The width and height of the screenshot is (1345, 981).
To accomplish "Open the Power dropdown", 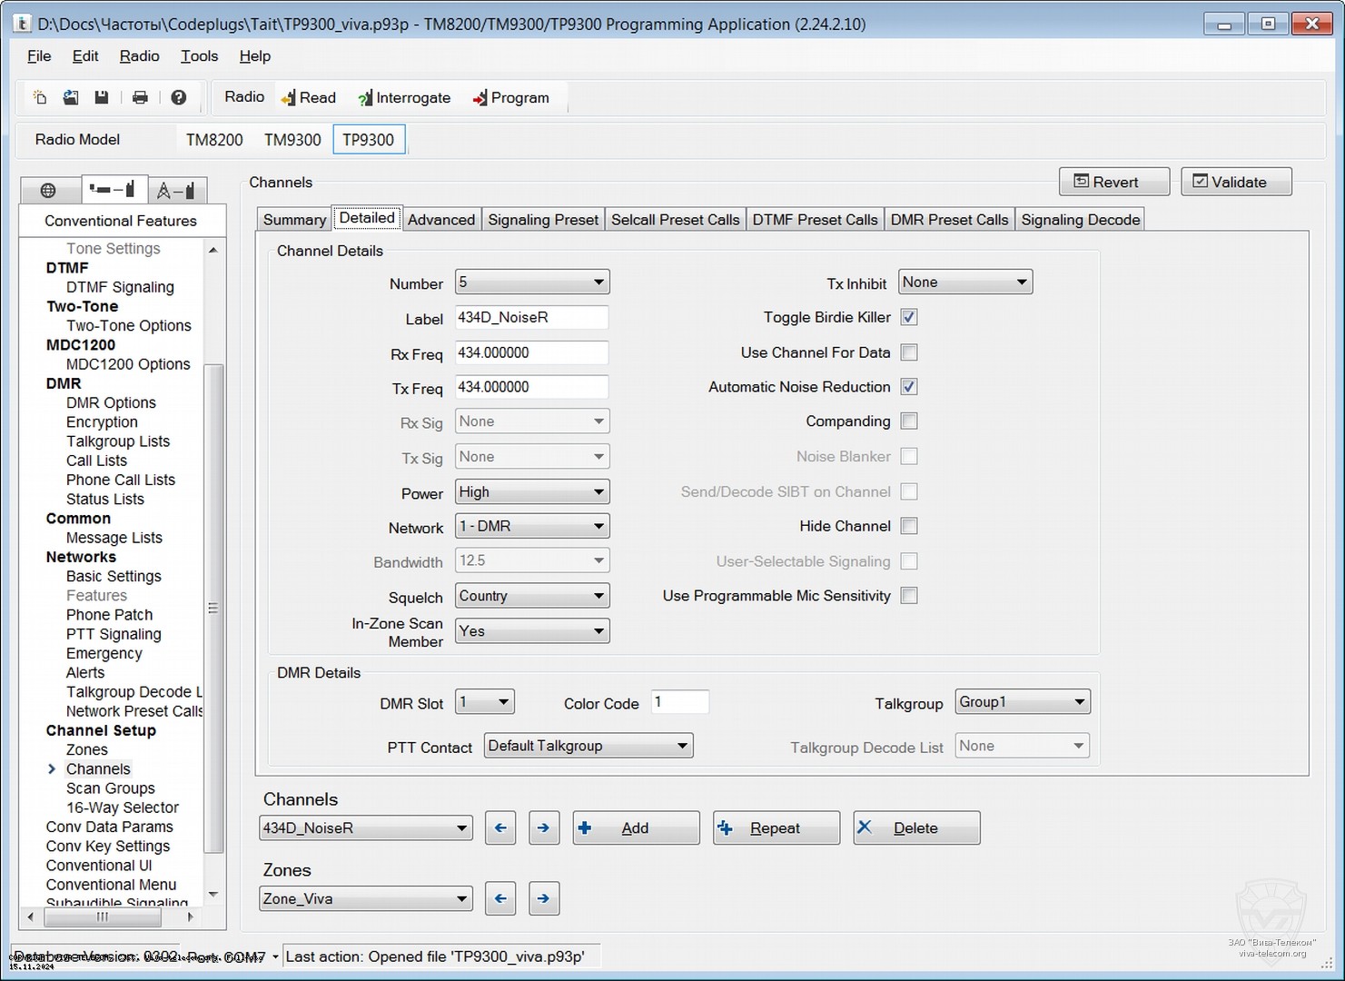I will [531, 492].
